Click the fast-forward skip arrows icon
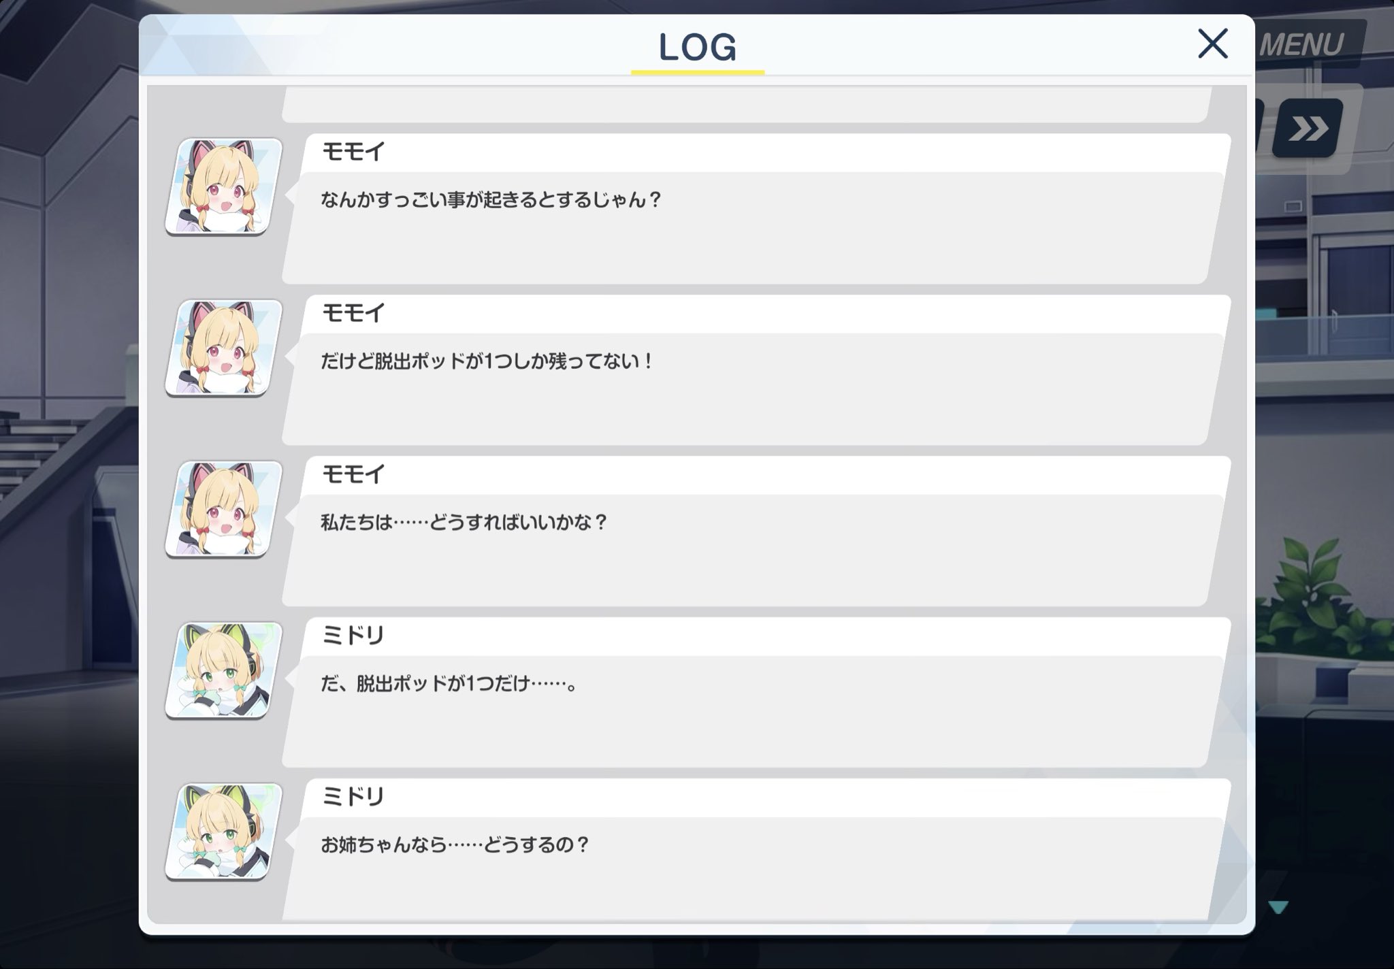This screenshot has height=969, width=1394. point(1308,128)
